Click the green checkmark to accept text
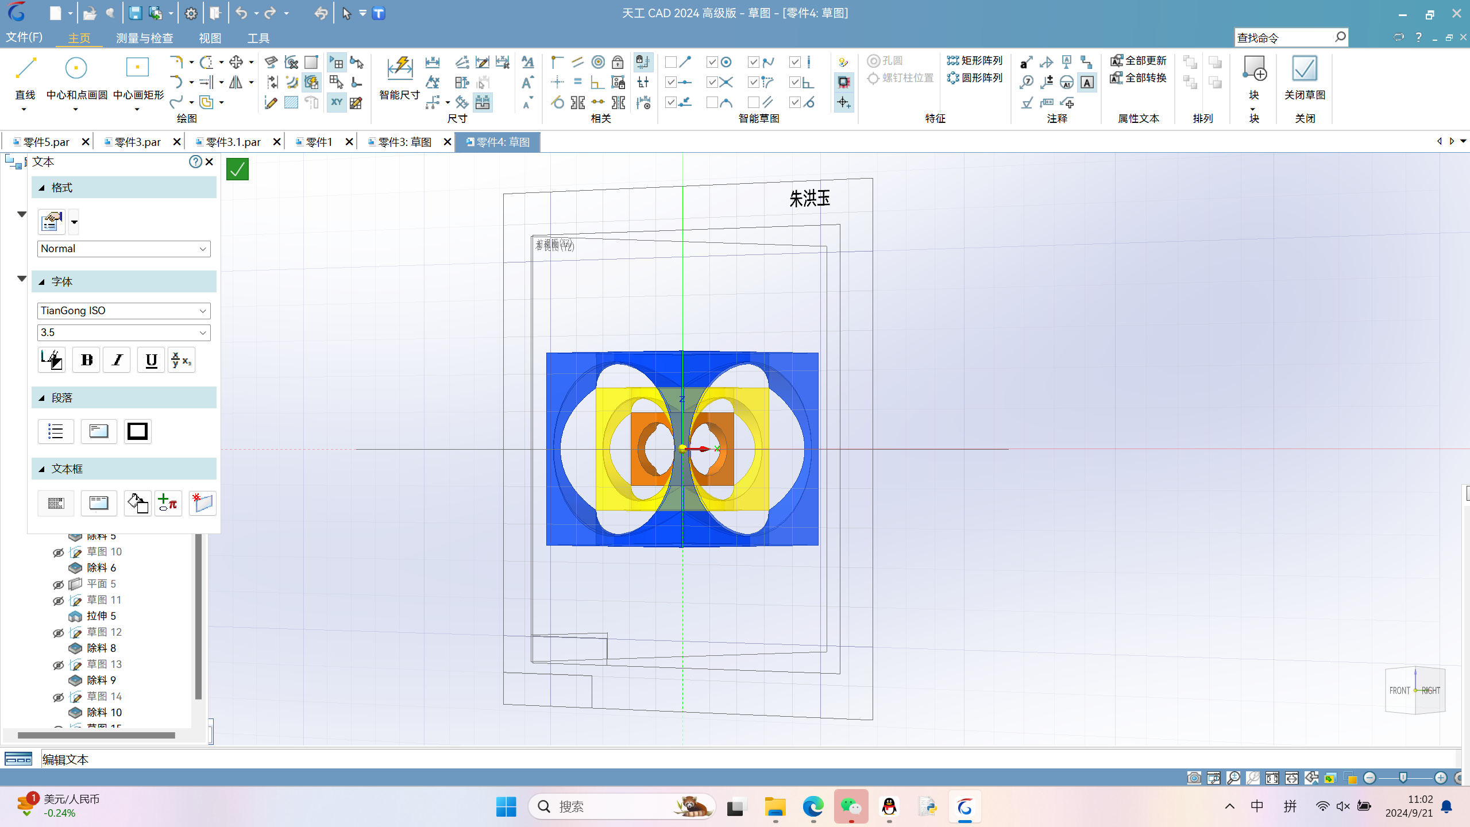This screenshot has height=827, width=1470. 237,169
